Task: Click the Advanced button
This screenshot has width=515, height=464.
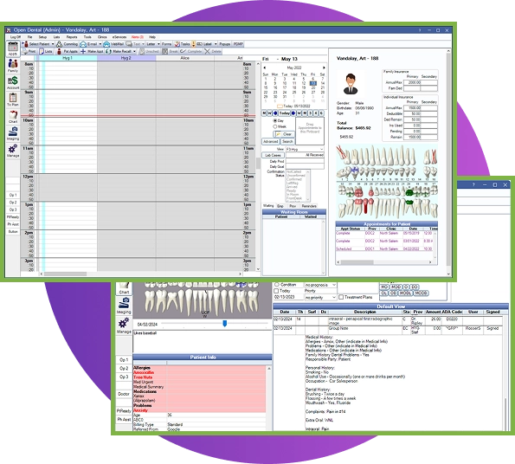Action: click(271, 141)
